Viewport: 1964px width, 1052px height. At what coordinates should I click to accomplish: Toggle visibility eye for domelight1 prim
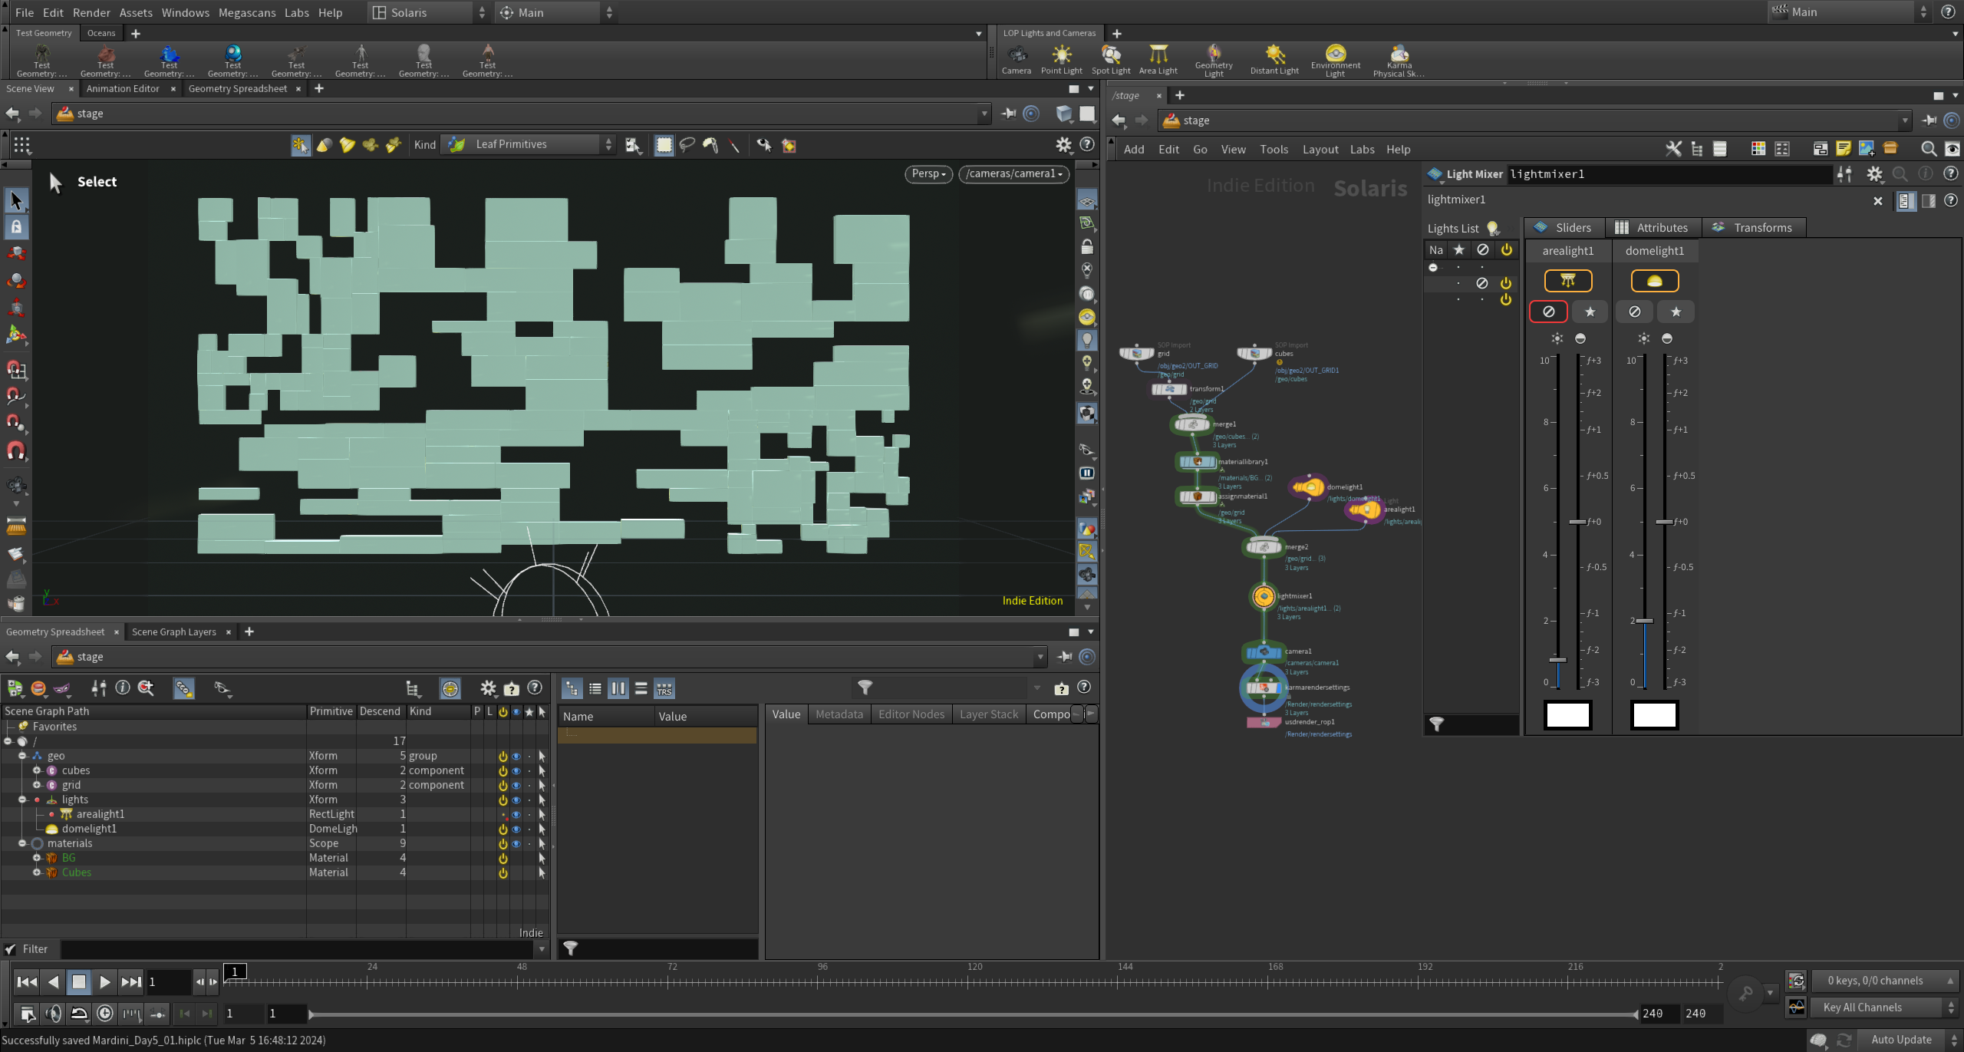coord(516,829)
